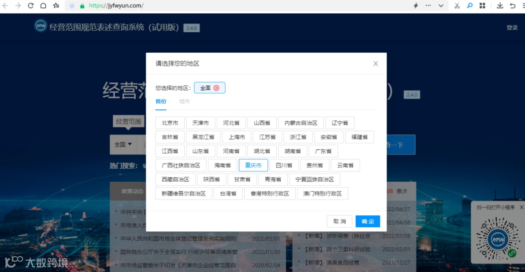Select 福建省 province
This screenshot has width=525, height=272.
coord(359,137)
